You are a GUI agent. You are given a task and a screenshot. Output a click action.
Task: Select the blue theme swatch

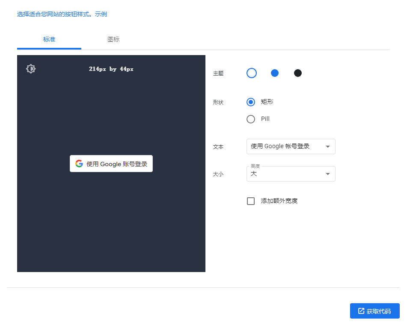tap(275, 73)
